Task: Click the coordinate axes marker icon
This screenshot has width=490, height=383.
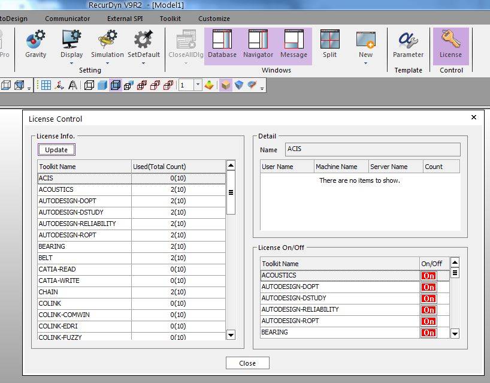Action: click(59, 85)
